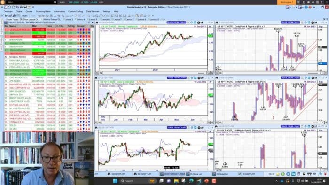Image resolution: width=329 pixels, height=185 pixels.
Task: Click the zoom in magnifier in main toolbar
Action: (59, 15)
